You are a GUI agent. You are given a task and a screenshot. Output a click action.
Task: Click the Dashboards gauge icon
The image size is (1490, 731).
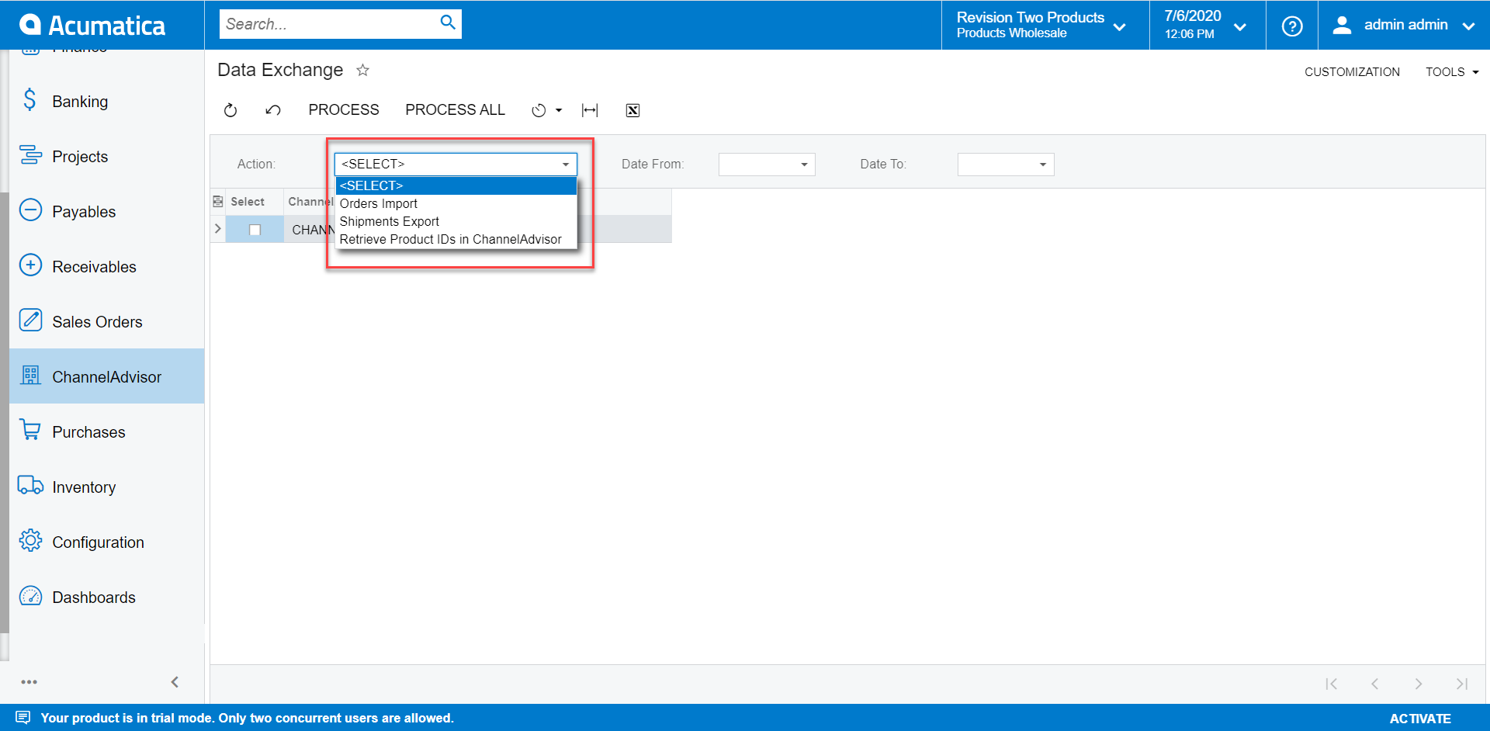pyautogui.click(x=30, y=596)
